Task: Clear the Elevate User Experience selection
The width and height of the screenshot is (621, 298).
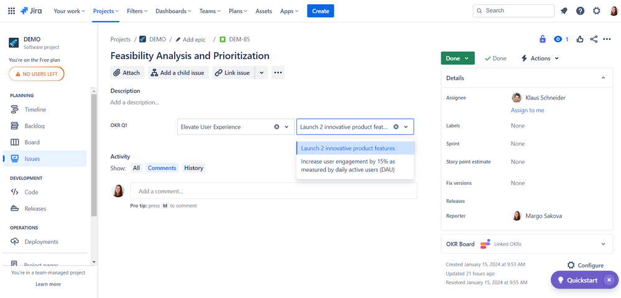Action: pyautogui.click(x=277, y=127)
